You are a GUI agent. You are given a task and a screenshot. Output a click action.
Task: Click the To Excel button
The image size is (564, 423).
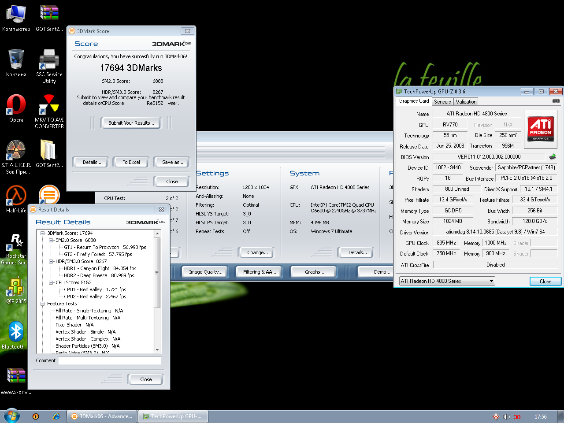click(x=131, y=162)
